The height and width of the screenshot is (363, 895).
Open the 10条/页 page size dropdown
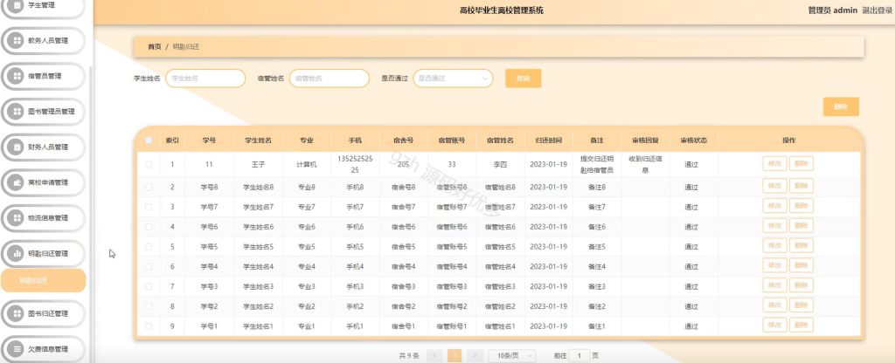pyautogui.click(x=512, y=356)
